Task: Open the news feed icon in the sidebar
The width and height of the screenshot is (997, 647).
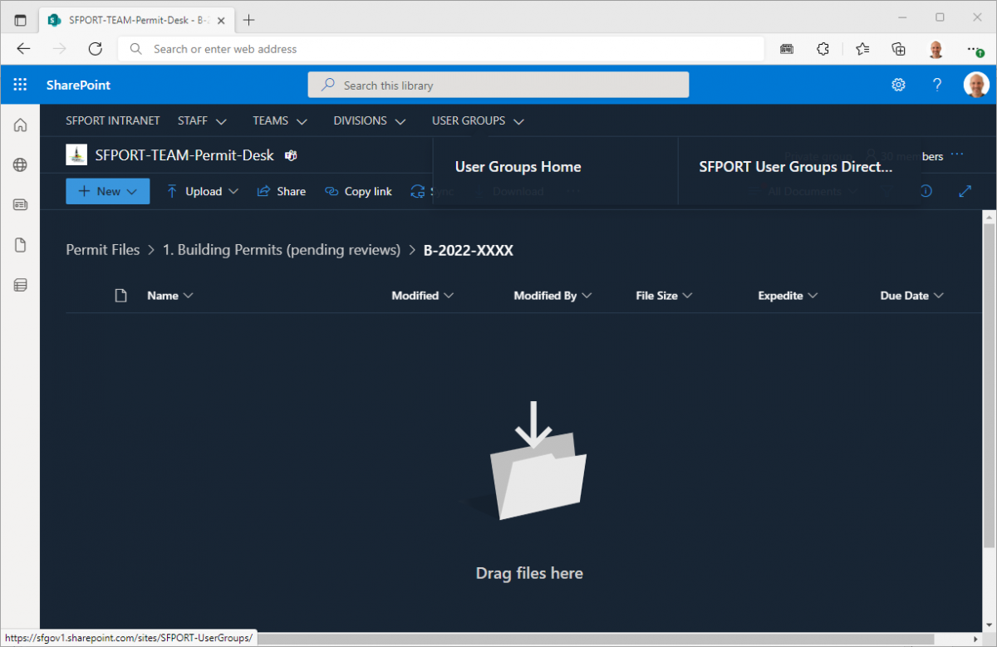Action: 20,204
